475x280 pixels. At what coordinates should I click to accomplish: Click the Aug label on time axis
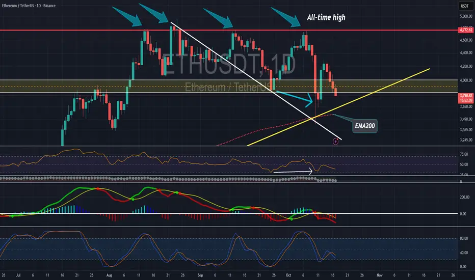110,275
